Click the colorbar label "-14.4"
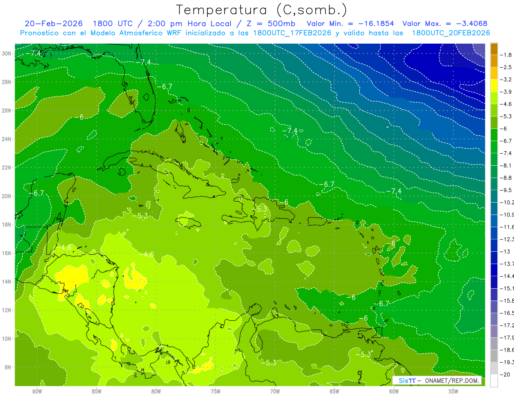514x397 pixels. pyautogui.click(x=507, y=276)
